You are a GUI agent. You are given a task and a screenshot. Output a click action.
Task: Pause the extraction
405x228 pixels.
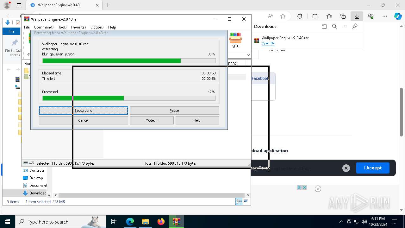click(x=174, y=111)
